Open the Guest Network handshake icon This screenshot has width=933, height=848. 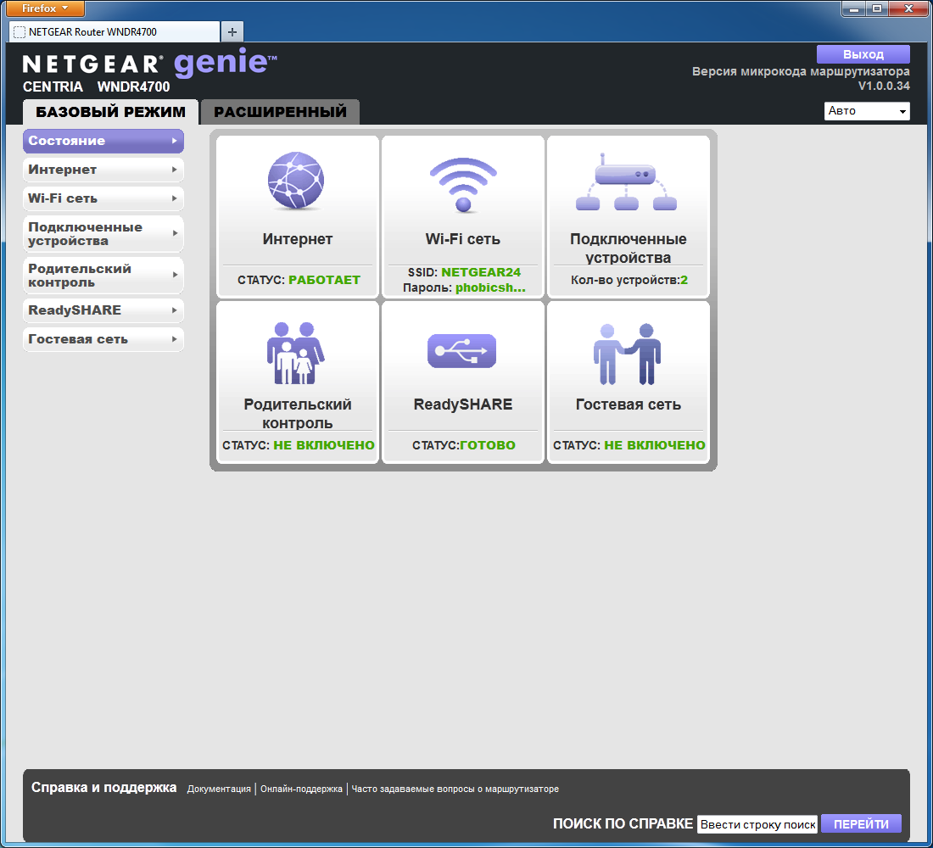[627, 354]
